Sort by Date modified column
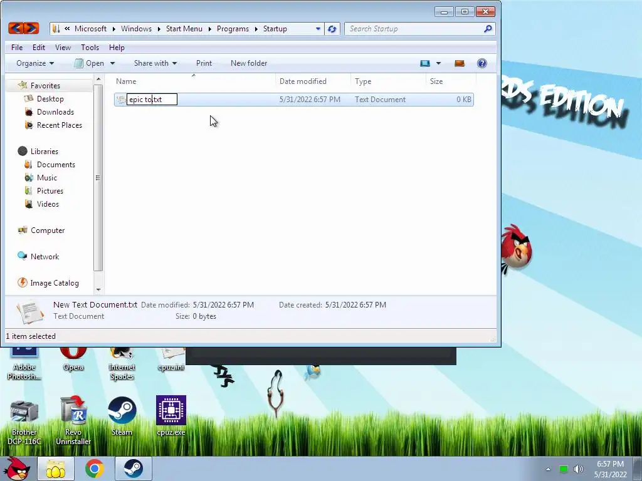Screen dimensions: 642x481 tap(313, 81)
